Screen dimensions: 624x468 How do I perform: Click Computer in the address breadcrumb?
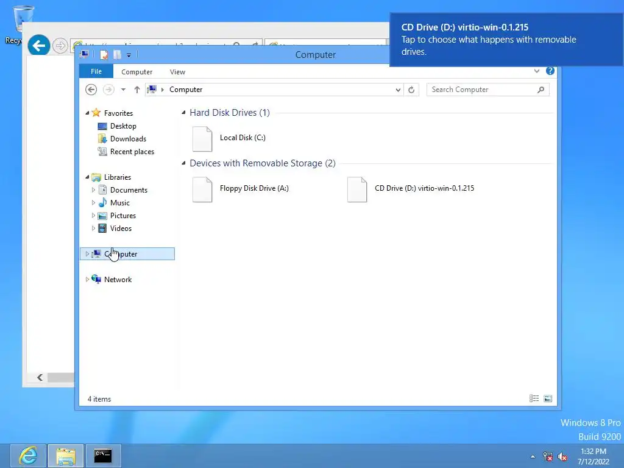[186, 90]
